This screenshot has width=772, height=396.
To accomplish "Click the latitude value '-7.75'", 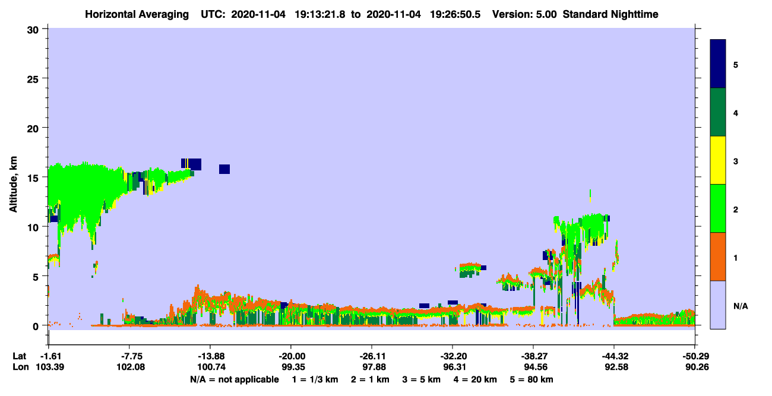I will tap(129, 356).
